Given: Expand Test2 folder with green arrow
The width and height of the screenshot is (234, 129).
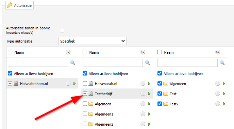Looking at the screenshot, I should click(x=224, y=104).
